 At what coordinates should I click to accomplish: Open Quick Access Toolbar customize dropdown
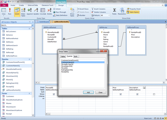[18, 2]
